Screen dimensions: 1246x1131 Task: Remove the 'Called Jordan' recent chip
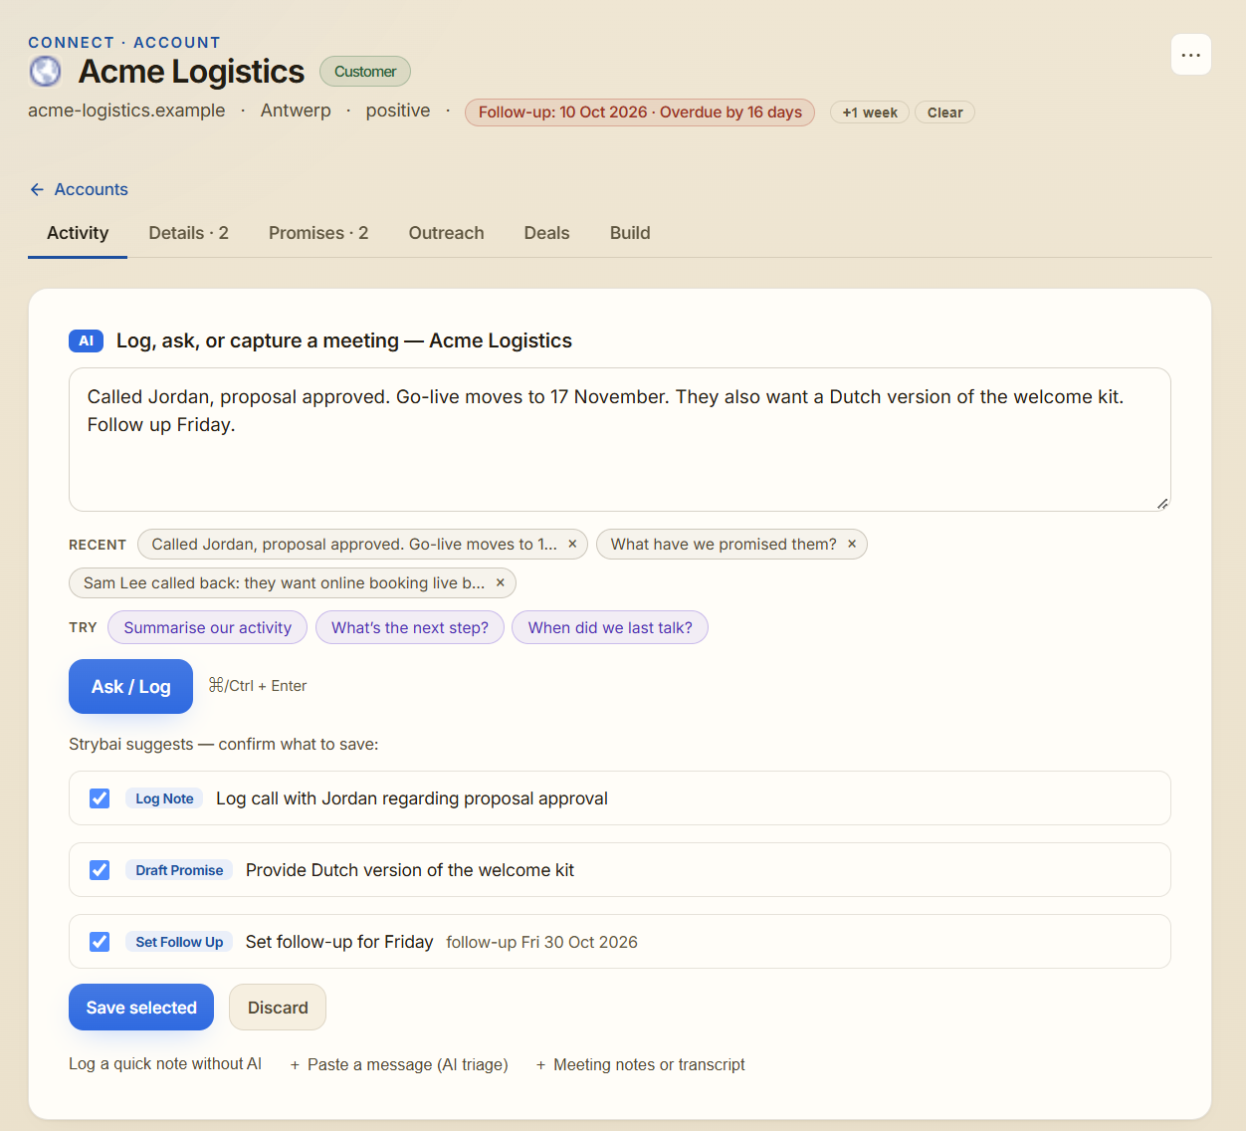572,544
